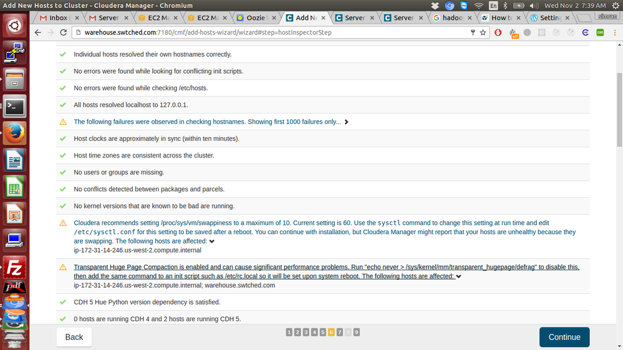This screenshot has height=350, width=623.
Task: Collapse swappiness affected hosts list
Action: [x=212, y=241]
